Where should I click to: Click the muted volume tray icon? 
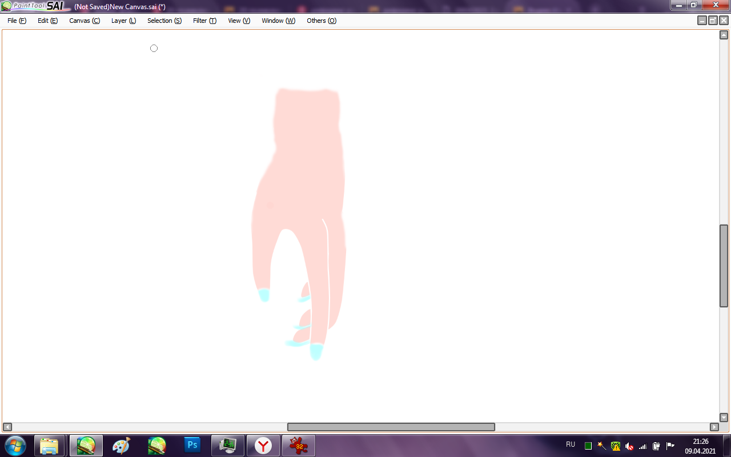point(629,446)
